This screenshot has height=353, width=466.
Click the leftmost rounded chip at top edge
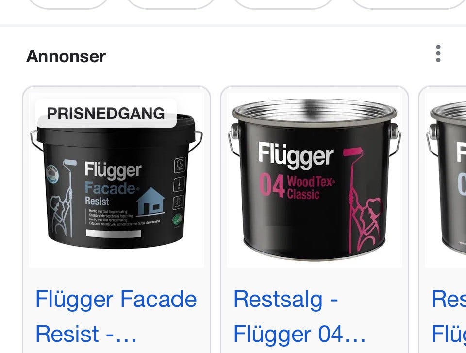click(x=68, y=3)
